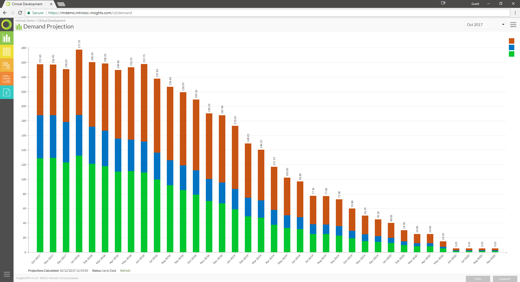This screenshot has height=282, width=520.
Task: Toggle the orange legend series
Action: (511, 41)
